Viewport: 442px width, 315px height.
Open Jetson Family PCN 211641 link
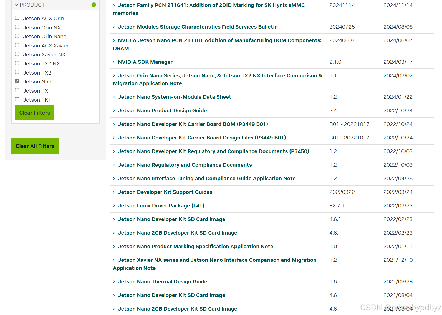pos(209,9)
